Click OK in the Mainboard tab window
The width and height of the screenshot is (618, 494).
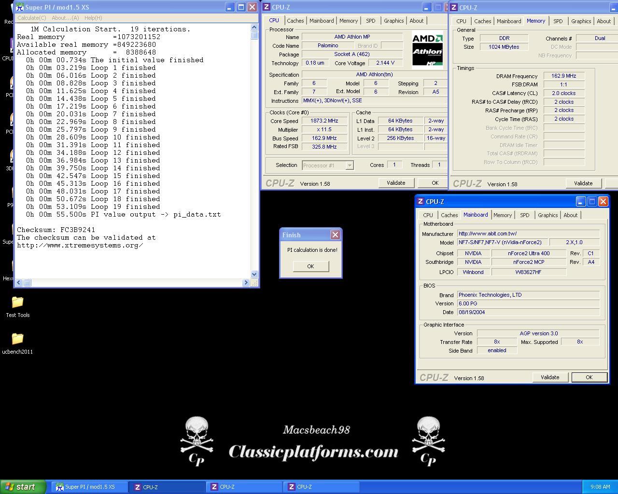coord(589,377)
